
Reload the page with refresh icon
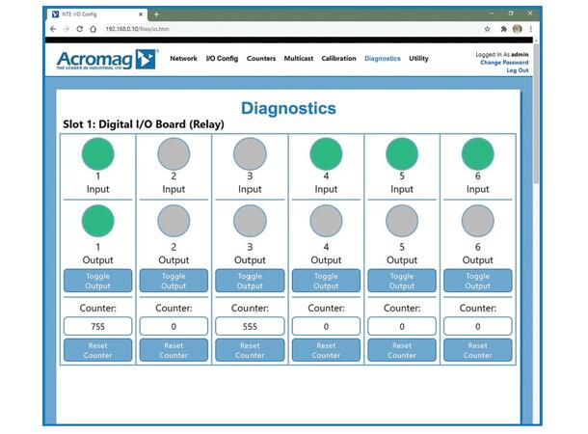pos(80,29)
